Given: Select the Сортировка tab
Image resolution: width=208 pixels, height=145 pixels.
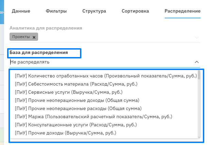Looking at the screenshot, I should (x=135, y=11).
